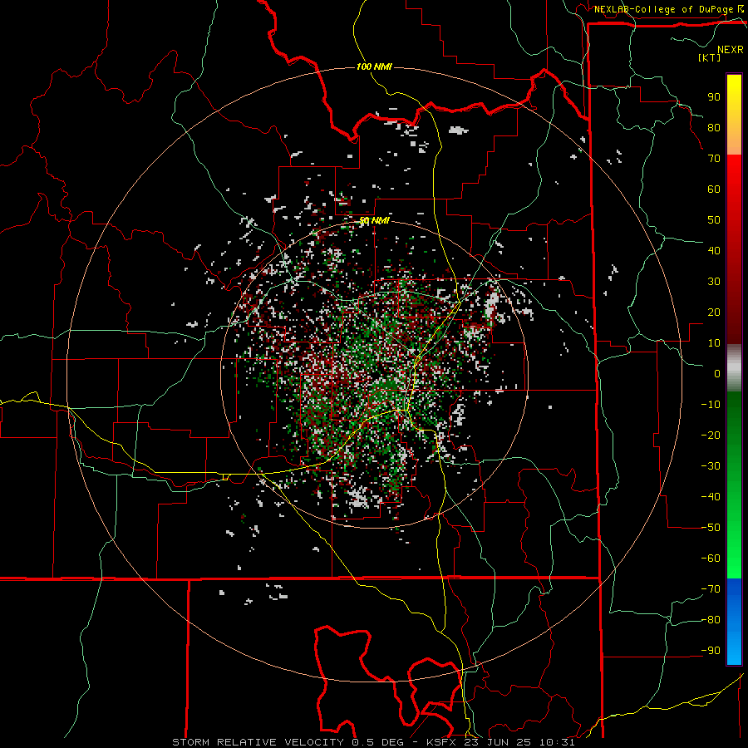Viewport: 748px width, 748px height.
Task: Click the -50 scale value
Action: [711, 528]
